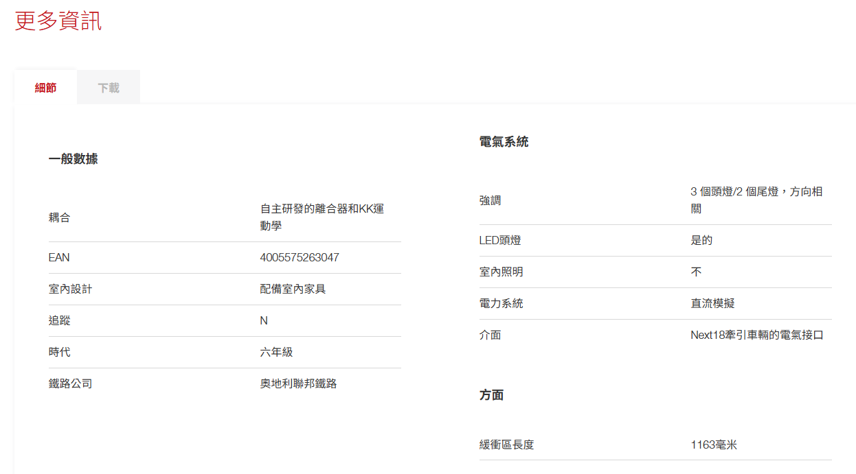The image size is (856, 474).
Task: Click the 室內照明 value 不
Action: coord(694,272)
